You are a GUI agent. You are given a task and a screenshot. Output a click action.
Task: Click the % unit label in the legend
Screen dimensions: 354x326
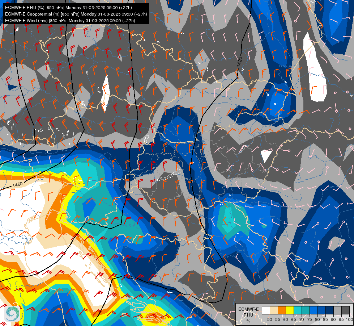[248, 321]
